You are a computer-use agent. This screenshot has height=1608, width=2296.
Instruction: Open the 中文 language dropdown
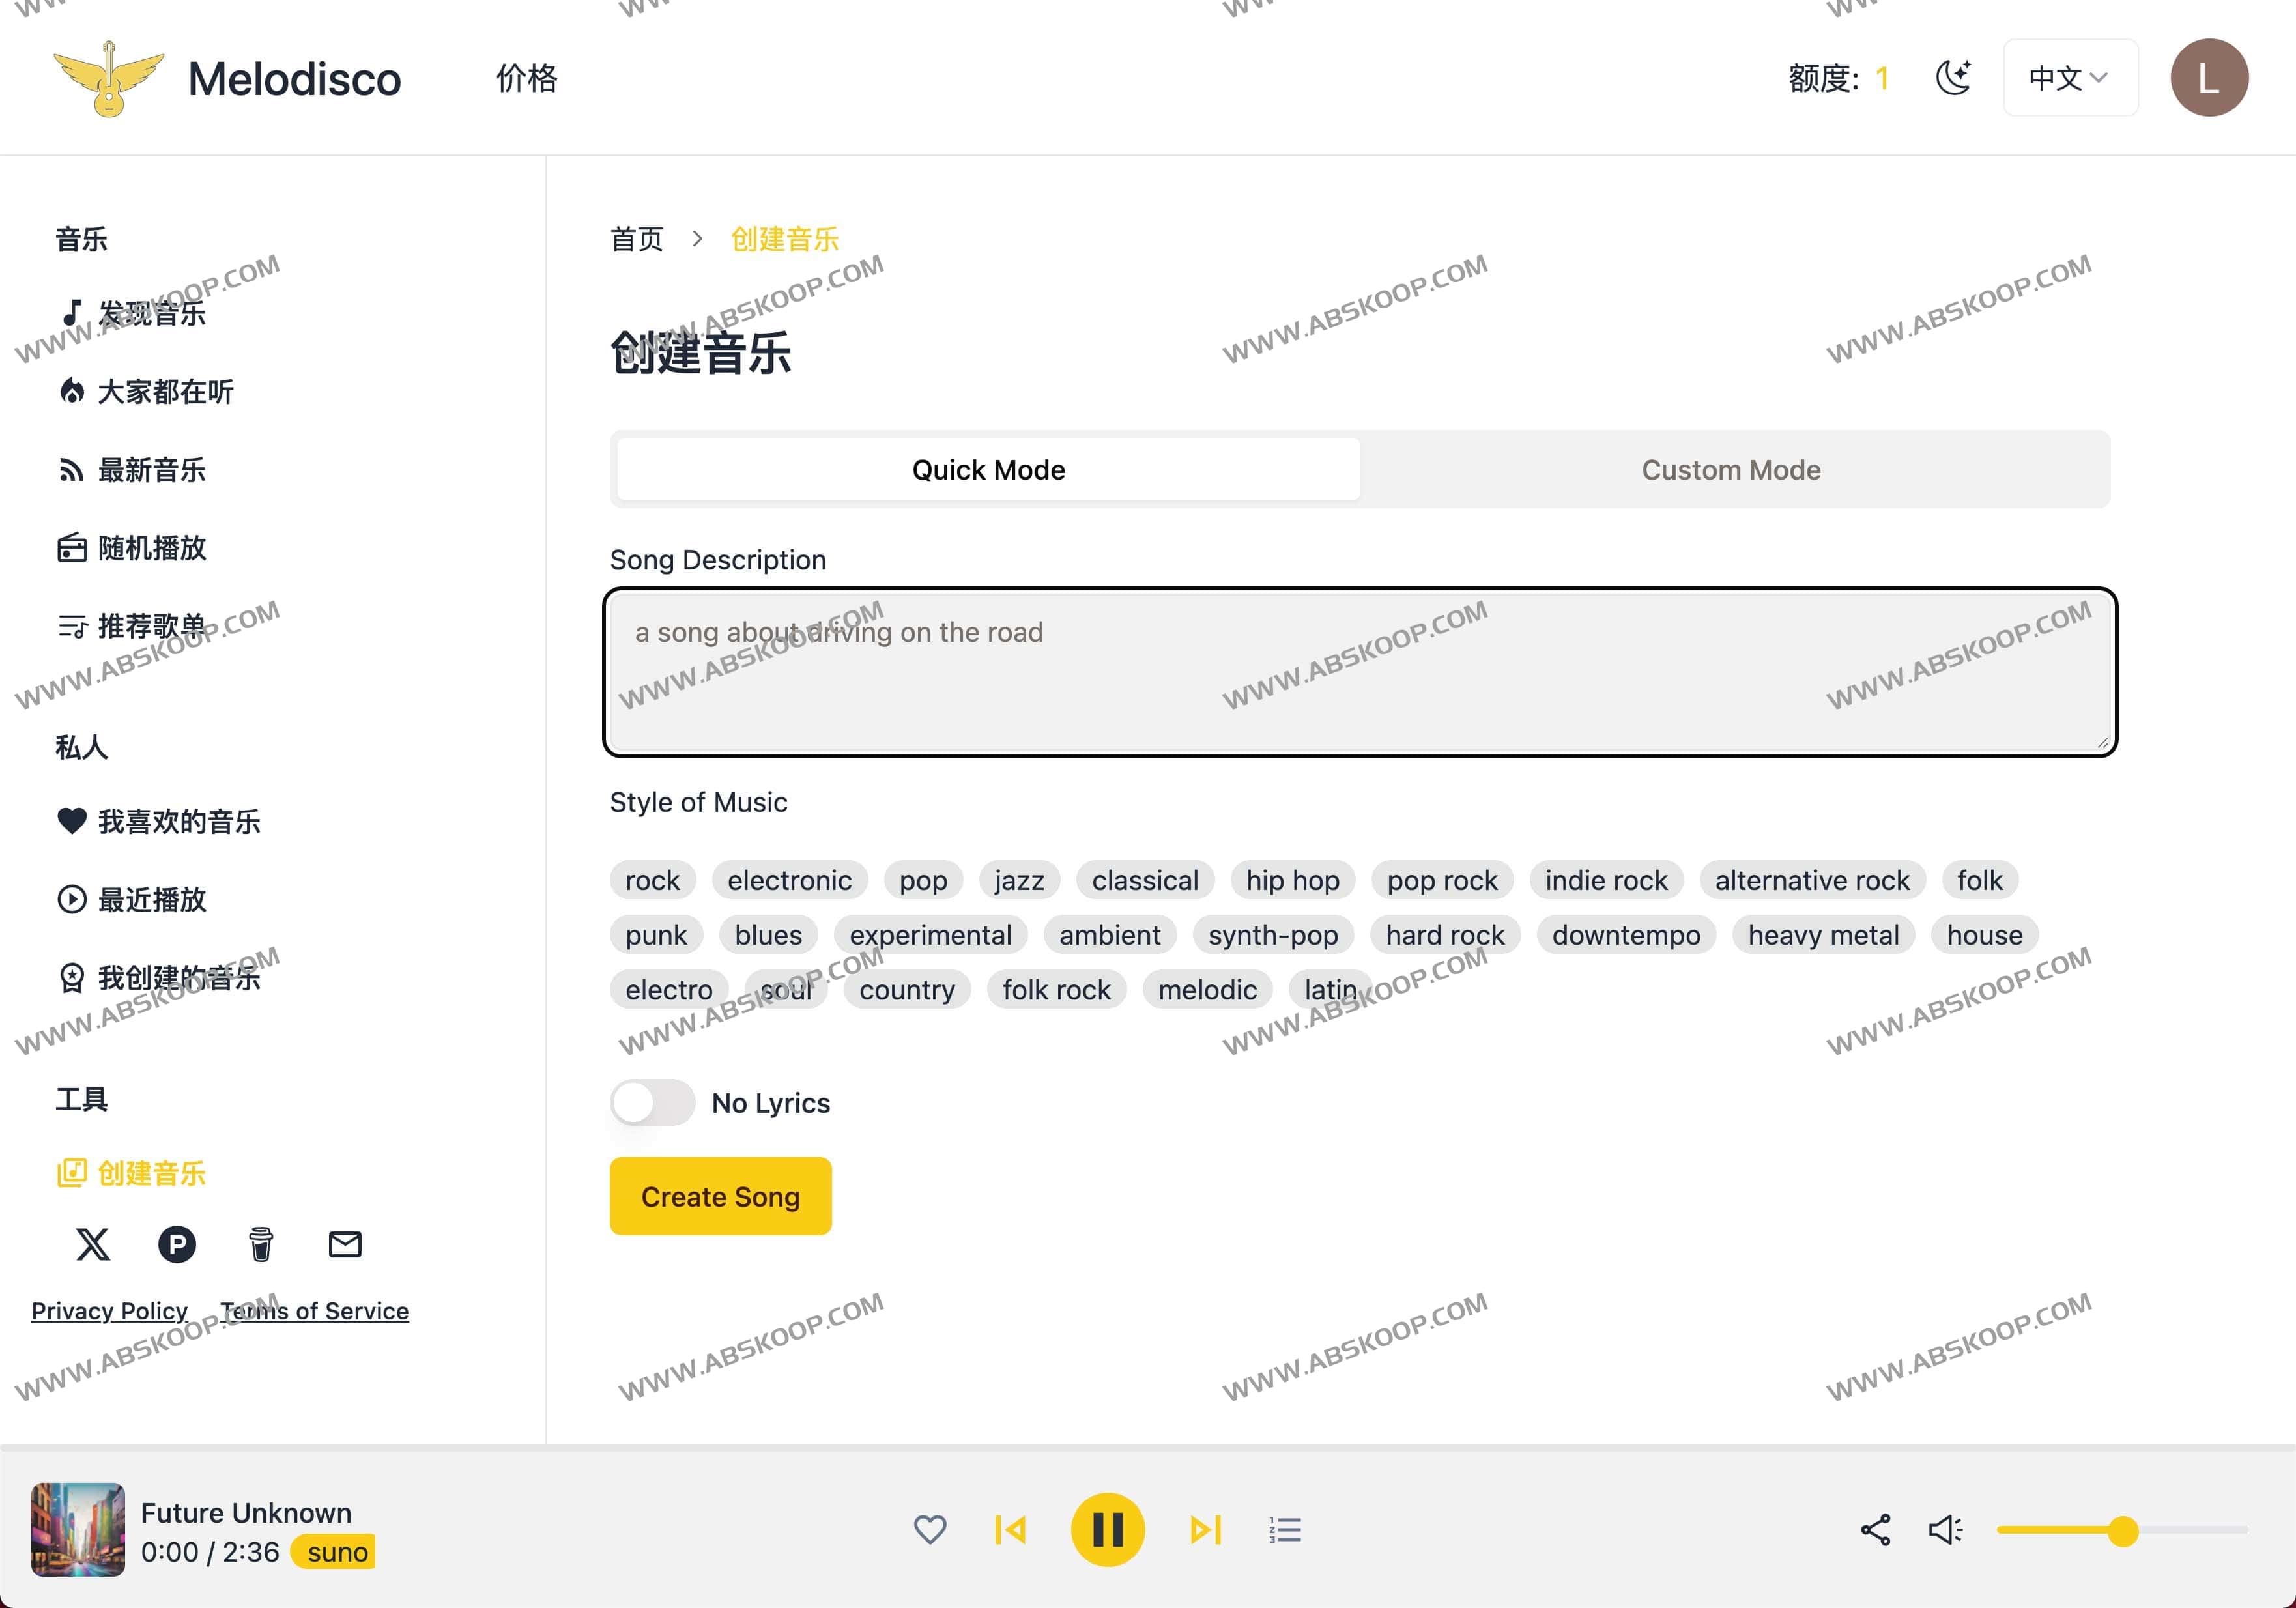click(2069, 78)
